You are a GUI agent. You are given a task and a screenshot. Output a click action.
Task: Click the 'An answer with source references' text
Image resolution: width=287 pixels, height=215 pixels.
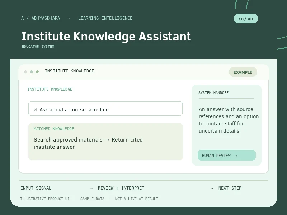coord(229,120)
